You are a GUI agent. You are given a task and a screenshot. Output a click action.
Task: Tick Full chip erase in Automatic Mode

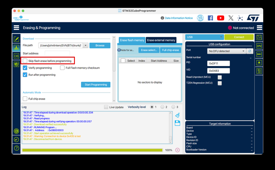[x=25, y=99]
